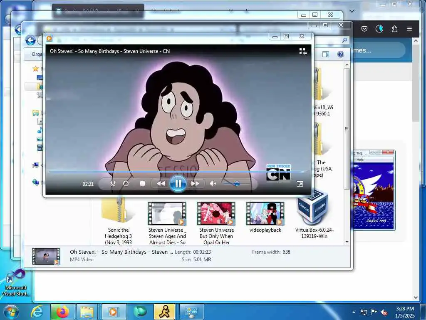Go back in the Explorer window
Viewport: 426px width, 320px height.
pyautogui.click(x=30, y=40)
